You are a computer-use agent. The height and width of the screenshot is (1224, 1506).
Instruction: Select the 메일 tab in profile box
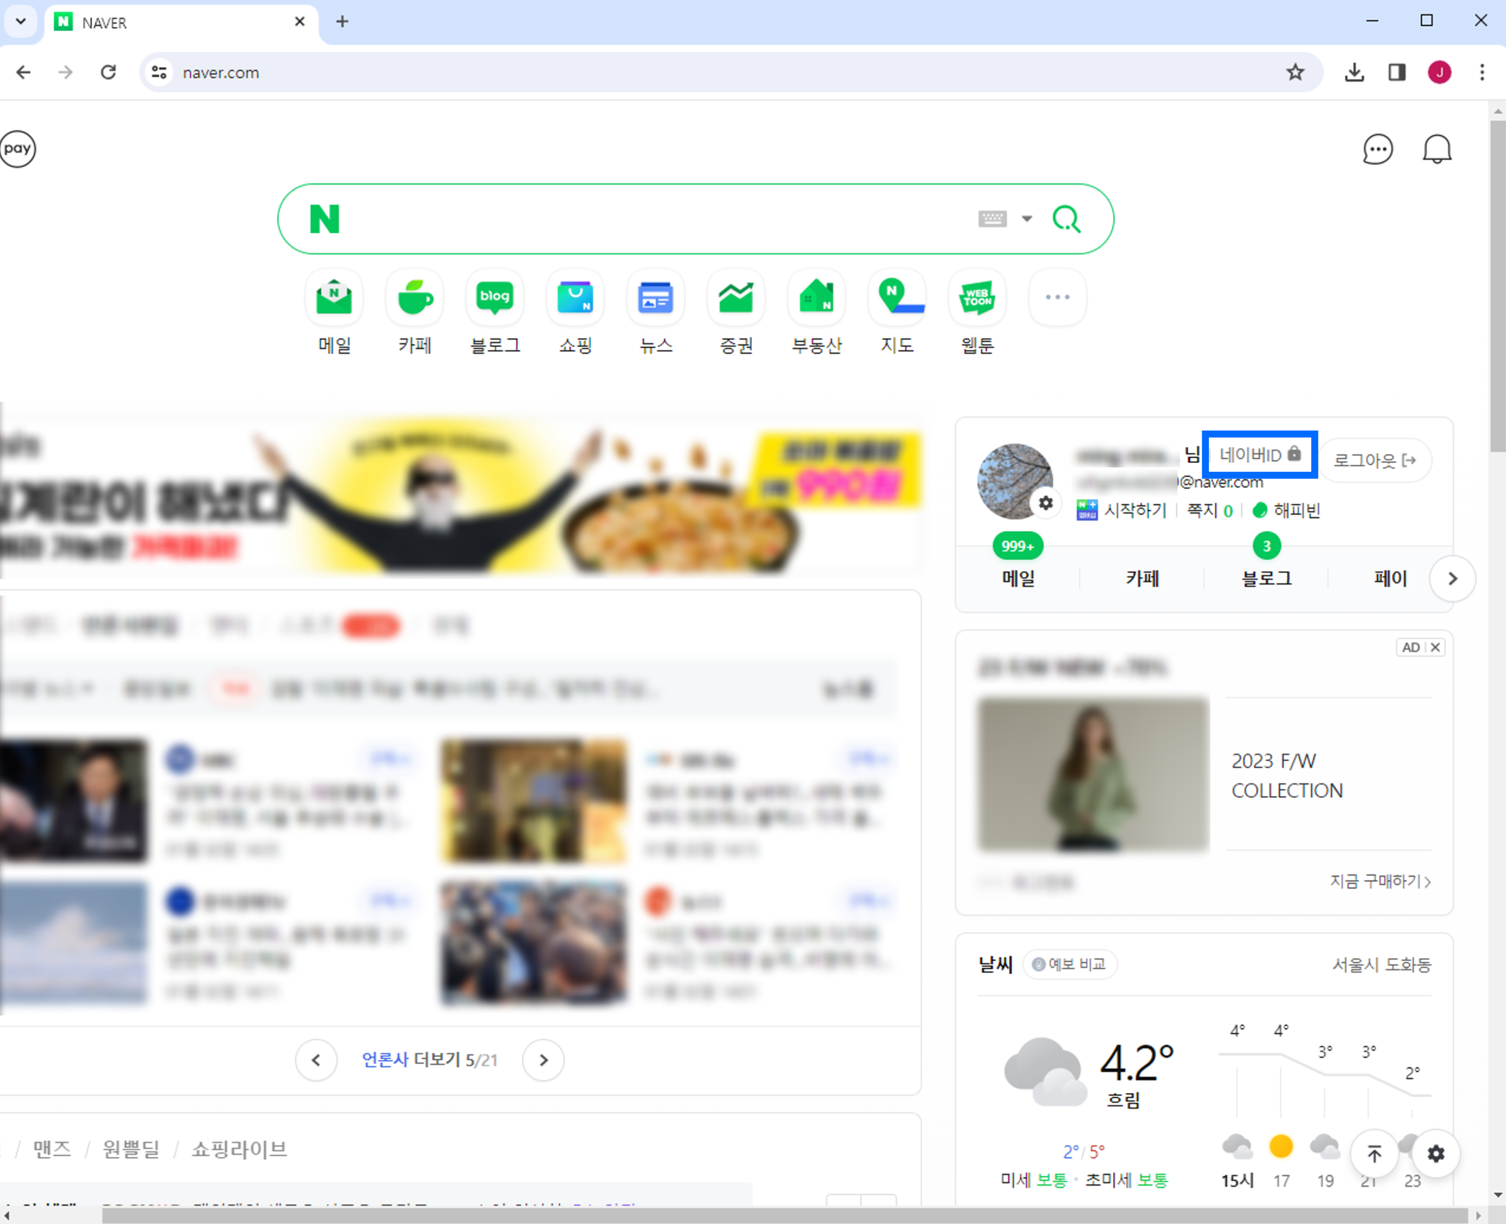(1018, 579)
